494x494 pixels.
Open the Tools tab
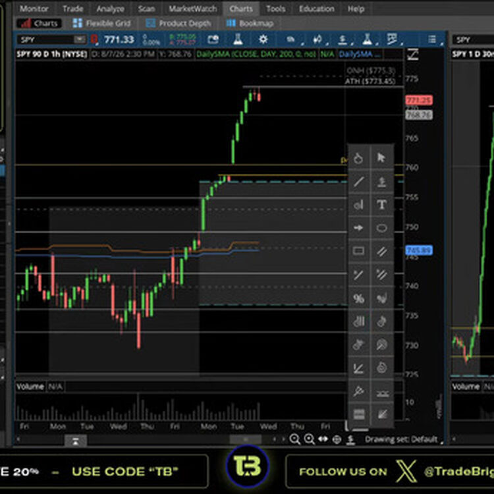[276, 9]
